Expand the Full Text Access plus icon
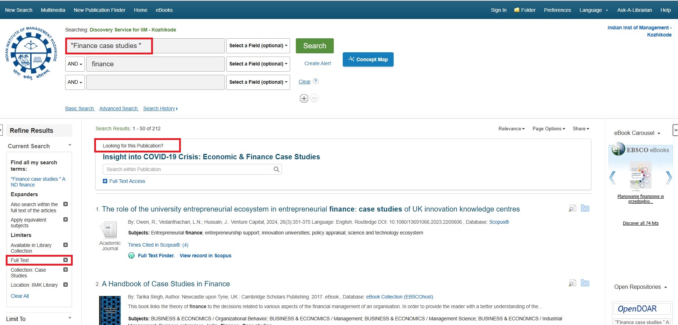 pyautogui.click(x=105, y=181)
